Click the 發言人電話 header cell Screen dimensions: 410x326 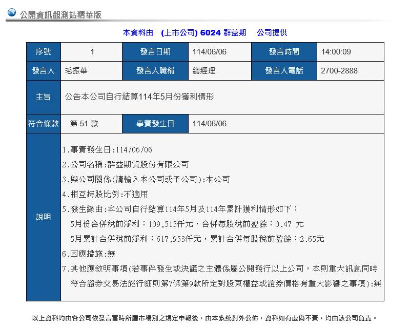point(284,71)
